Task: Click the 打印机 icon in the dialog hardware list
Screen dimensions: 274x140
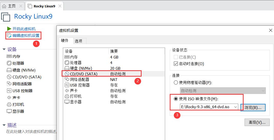Action: coord(67,96)
